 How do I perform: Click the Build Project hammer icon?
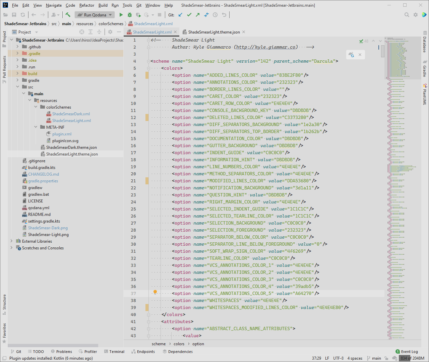pyautogui.click(x=68, y=15)
